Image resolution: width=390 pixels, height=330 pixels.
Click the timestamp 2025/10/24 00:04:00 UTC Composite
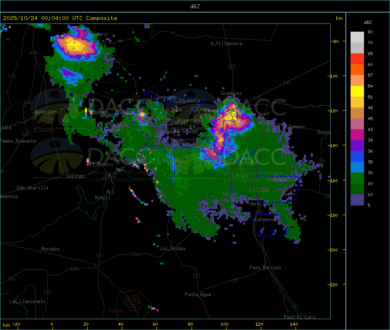tap(60, 18)
